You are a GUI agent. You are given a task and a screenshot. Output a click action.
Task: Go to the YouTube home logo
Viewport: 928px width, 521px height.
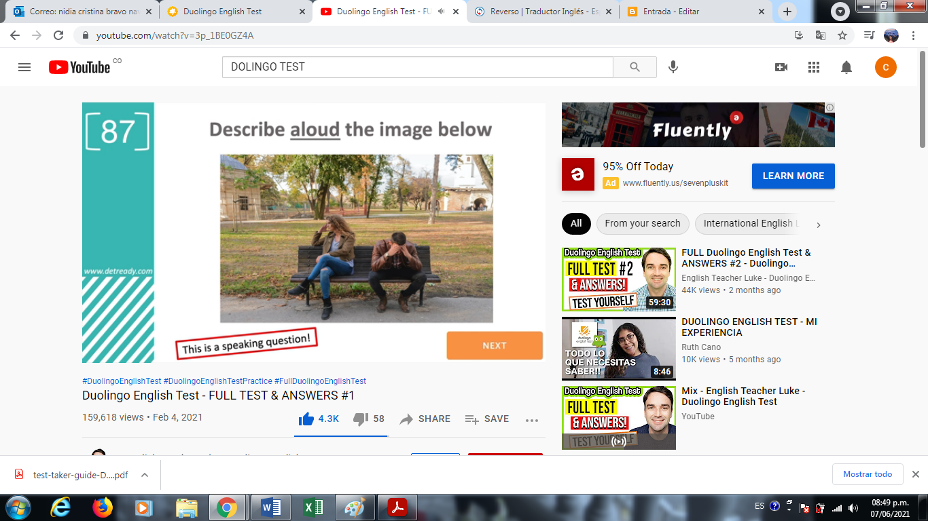79,67
